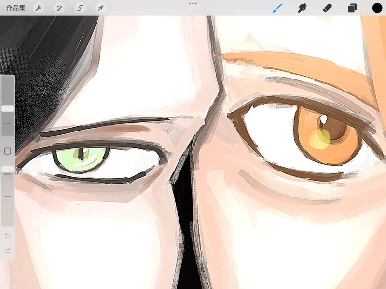The width and height of the screenshot is (386, 289).
Task: Open the Actions wrench menu
Action: 39,8
